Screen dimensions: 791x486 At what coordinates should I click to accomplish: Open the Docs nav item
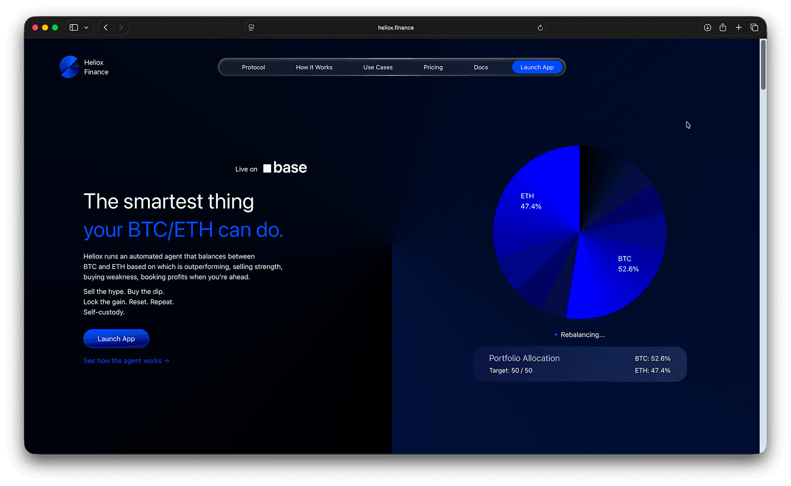point(481,67)
